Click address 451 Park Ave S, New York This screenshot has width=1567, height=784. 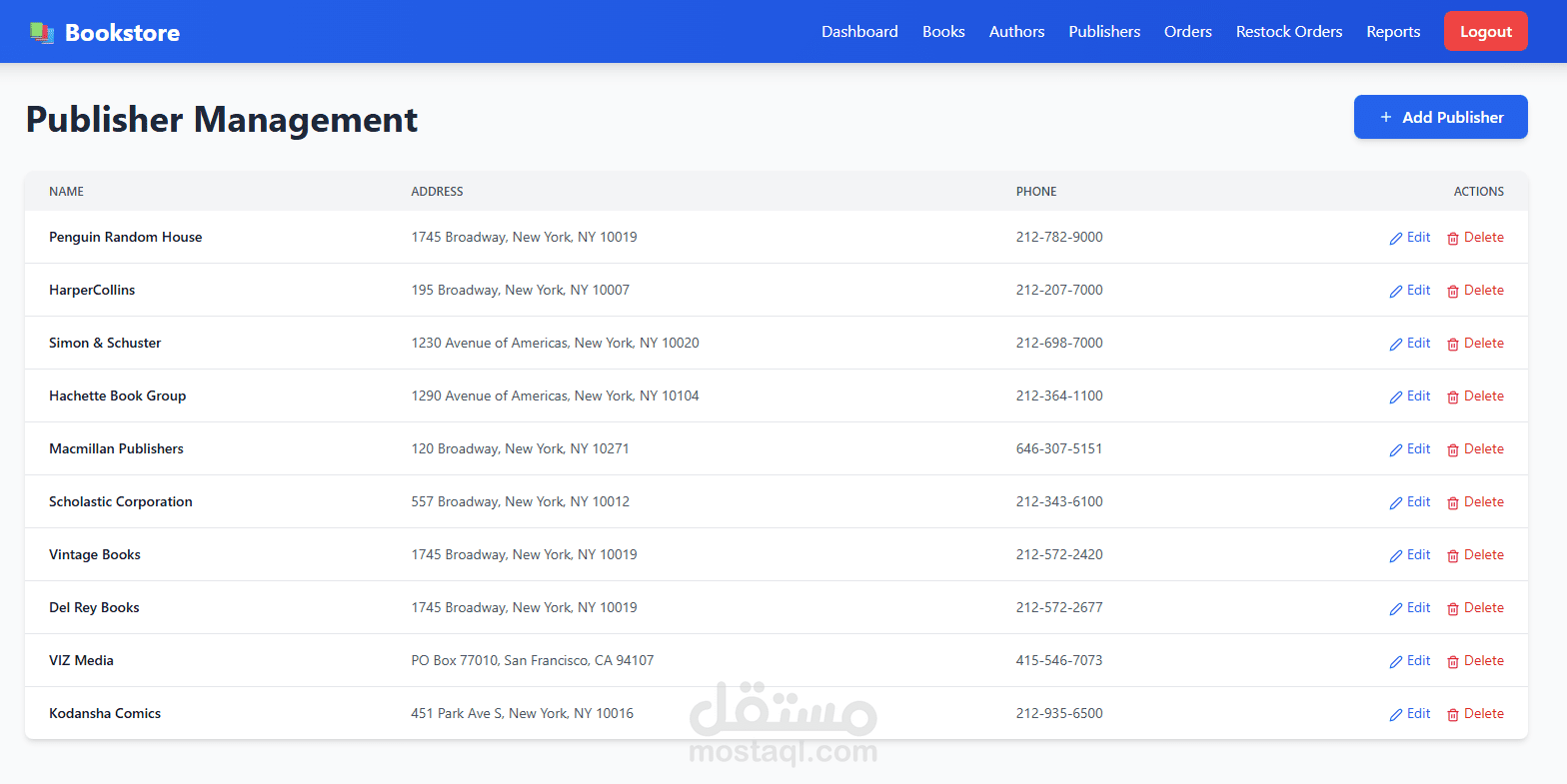[523, 713]
